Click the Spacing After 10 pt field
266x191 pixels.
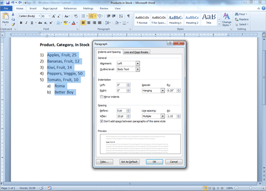pos(121,116)
